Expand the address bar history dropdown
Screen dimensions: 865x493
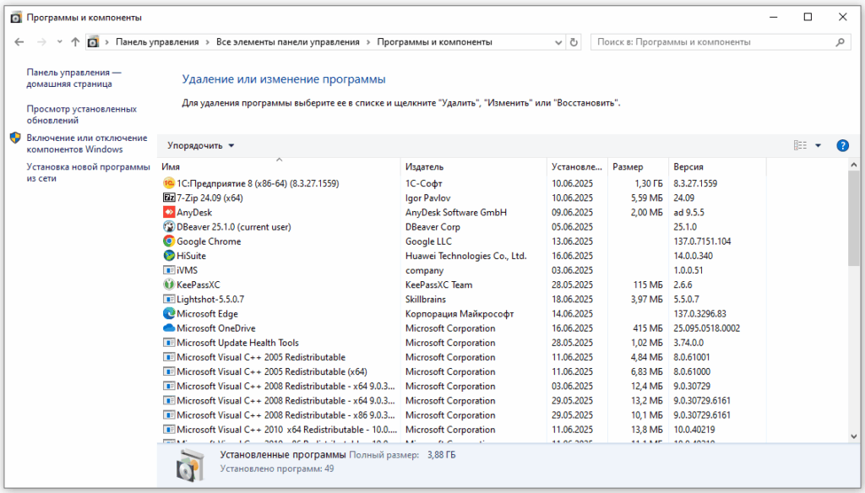click(558, 41)
